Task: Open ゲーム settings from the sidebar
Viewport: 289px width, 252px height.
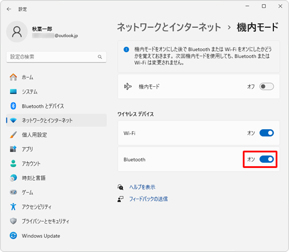Action: [x=57, y=192]
